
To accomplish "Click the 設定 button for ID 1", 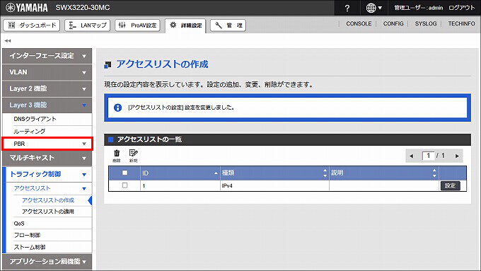I will click(x=451, y=185).
